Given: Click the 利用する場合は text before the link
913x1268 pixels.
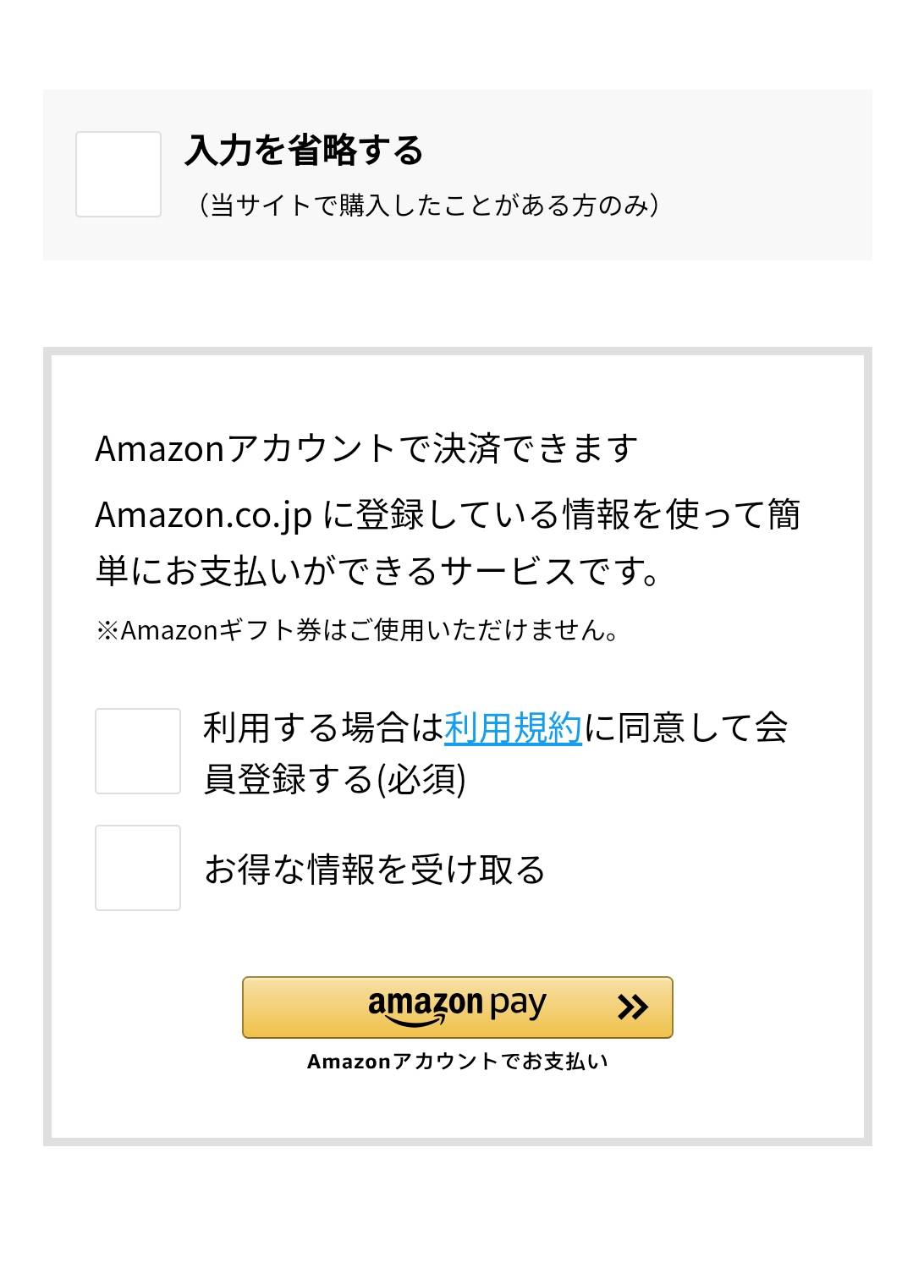Looking at the screenshot, I should click(x=323, y=727).
